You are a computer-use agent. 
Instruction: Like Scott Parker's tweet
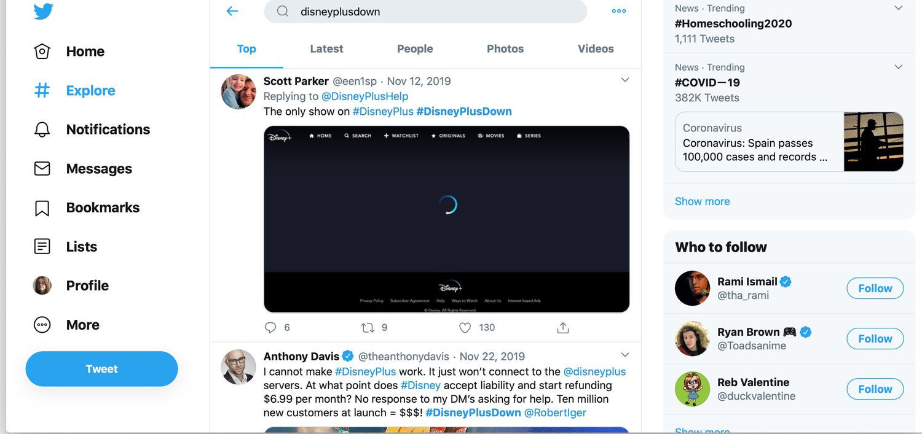click(x=465, y=327)
